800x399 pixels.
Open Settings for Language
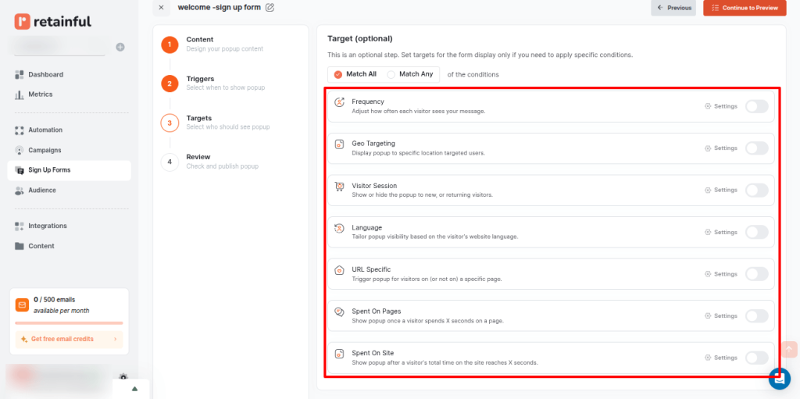coord(721,232)
